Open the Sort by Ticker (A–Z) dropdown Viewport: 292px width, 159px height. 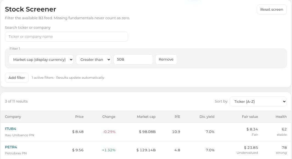(x=258, y=101)
